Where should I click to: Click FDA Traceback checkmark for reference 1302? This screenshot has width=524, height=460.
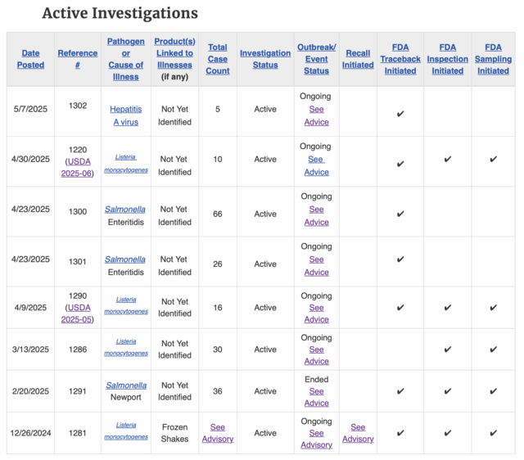point(400,114)
